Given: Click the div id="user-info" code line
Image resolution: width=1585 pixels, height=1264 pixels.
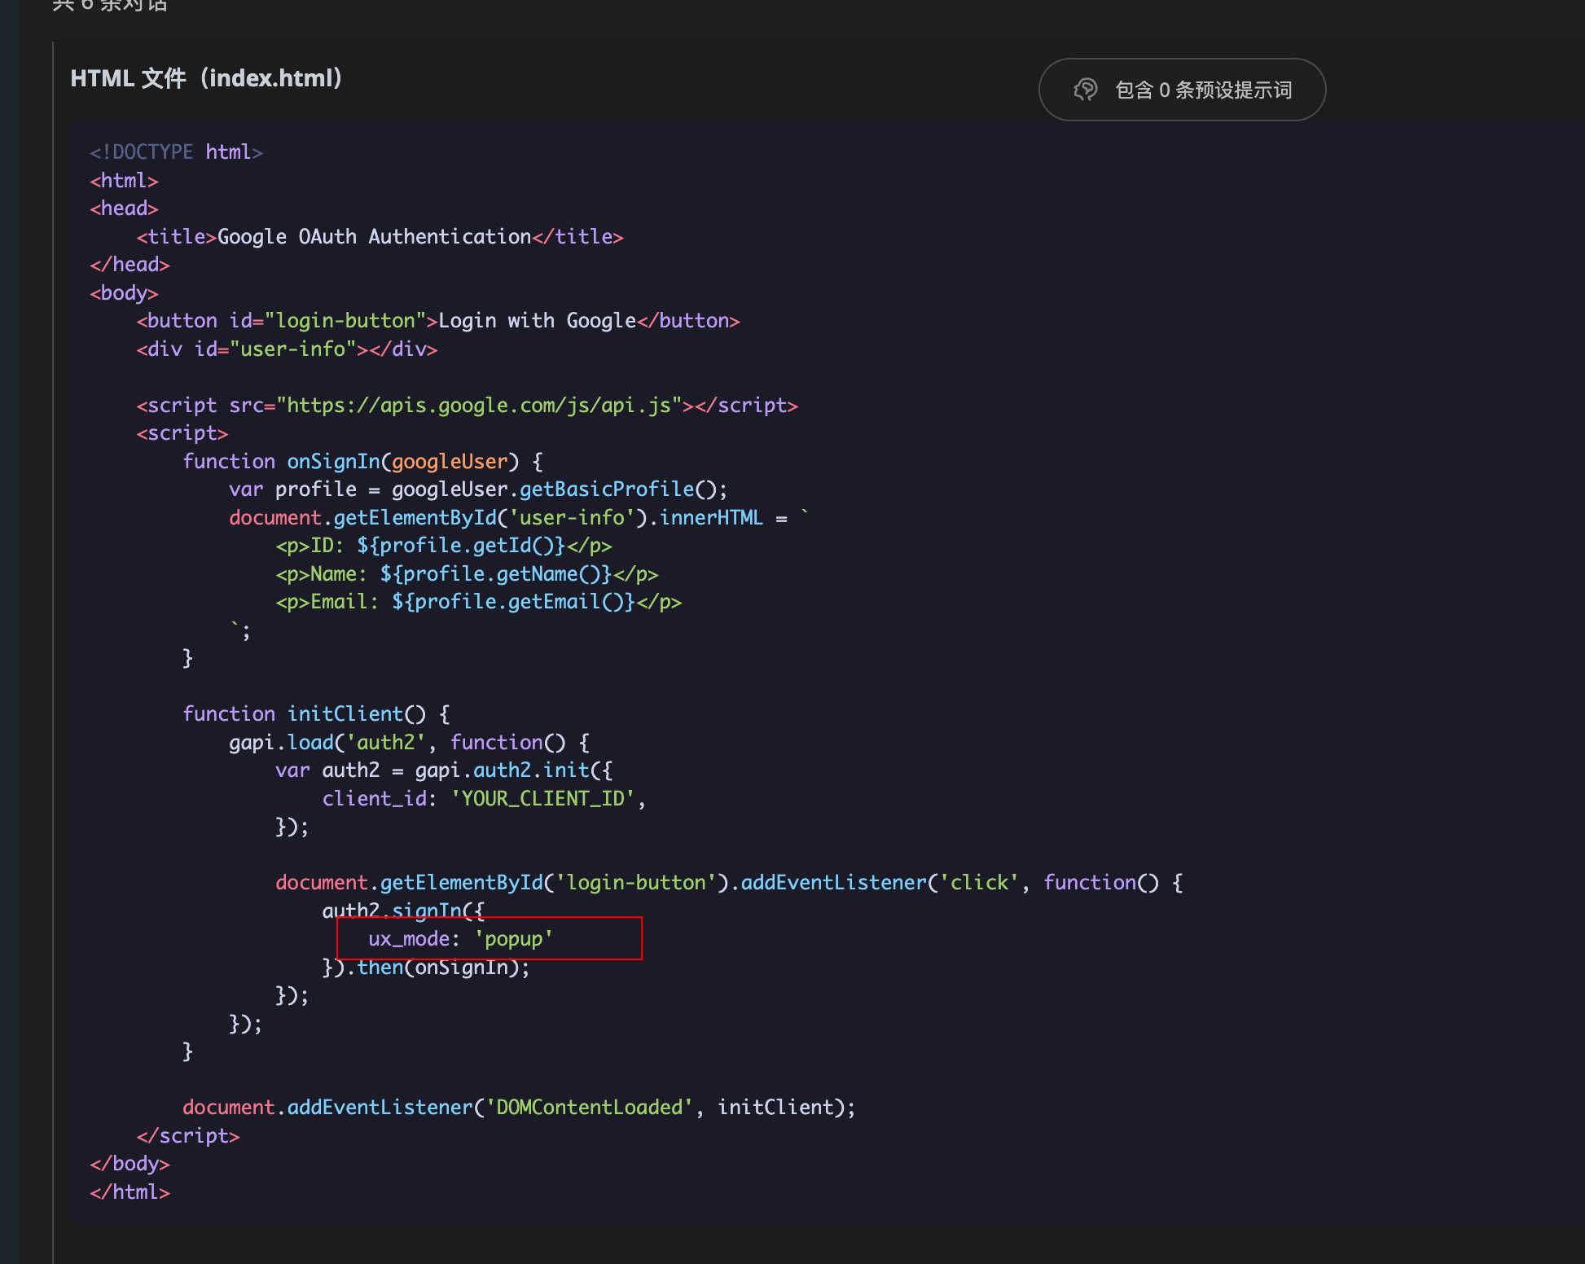Looking at the screenshot, I should pyautogui.click(x=287, y=349).
